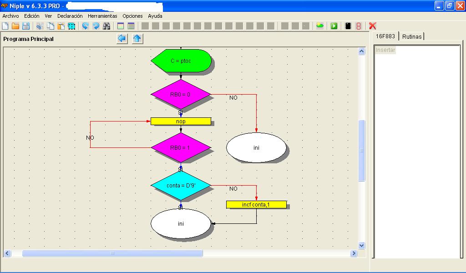
Task: Switch to the Rutinas tab
Action: tap(411, 36)
